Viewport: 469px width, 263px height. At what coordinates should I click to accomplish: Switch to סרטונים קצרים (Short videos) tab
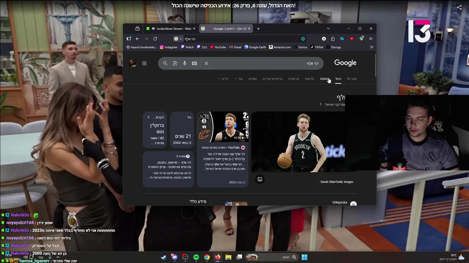tap(273, 79)
